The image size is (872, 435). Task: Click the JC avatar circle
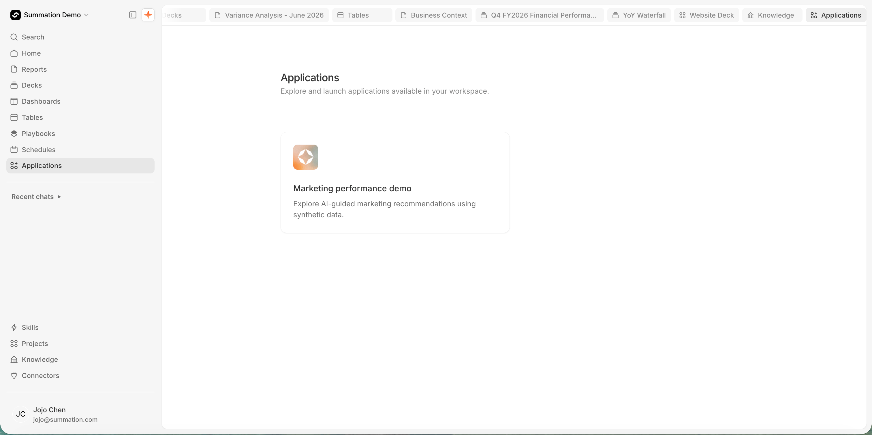click(x=21, y=414)
